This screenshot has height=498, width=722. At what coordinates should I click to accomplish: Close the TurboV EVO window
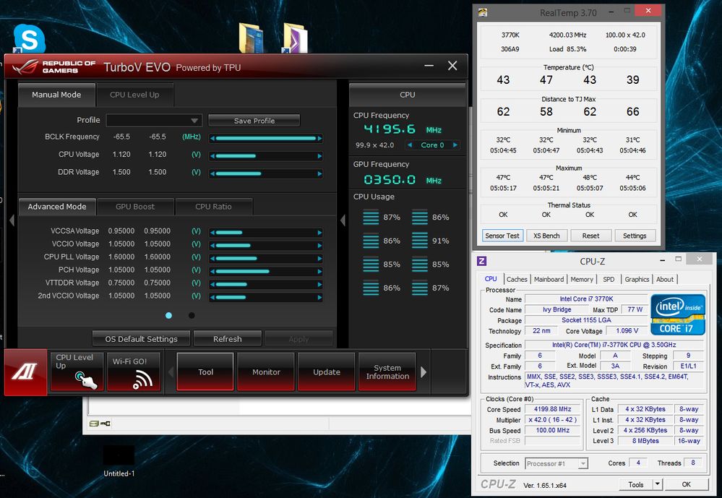click(x=452, y=66)
